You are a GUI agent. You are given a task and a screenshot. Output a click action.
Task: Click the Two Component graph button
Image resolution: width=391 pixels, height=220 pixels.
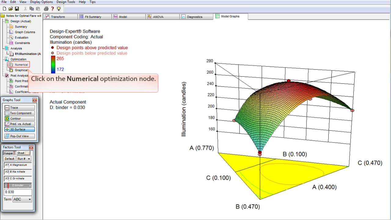point(20,113)
